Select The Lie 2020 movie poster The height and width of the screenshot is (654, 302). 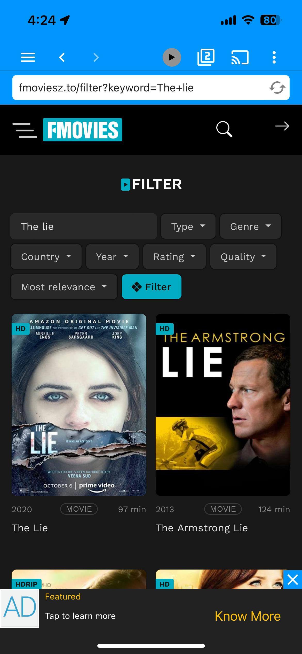[79, 405]
